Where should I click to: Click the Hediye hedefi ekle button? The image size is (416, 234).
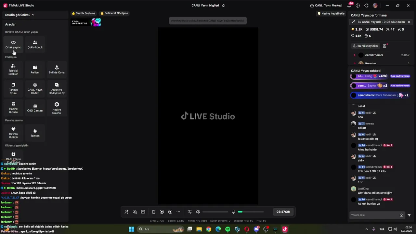click(331, 14)
